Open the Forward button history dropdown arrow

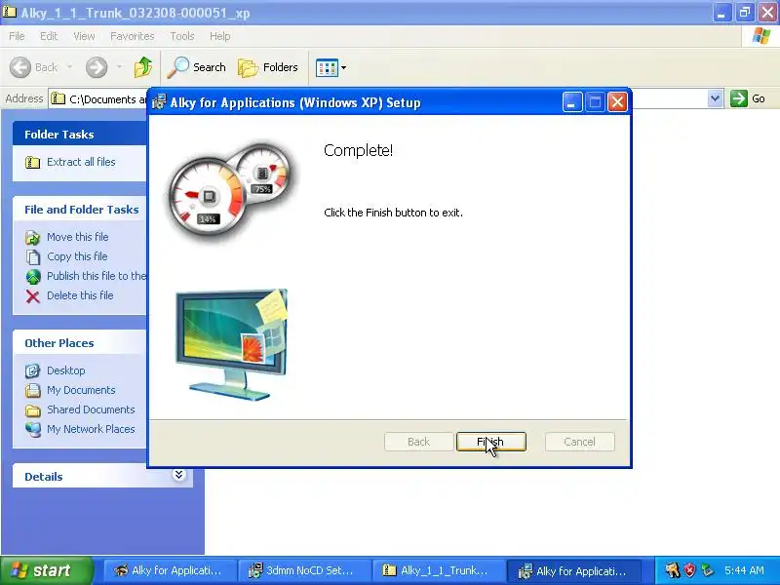119,66
